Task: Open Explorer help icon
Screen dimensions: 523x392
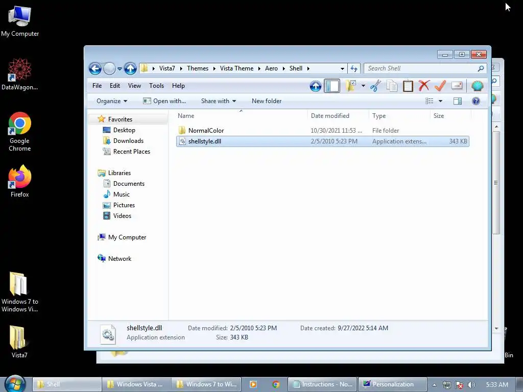Action: coord(476,101)
